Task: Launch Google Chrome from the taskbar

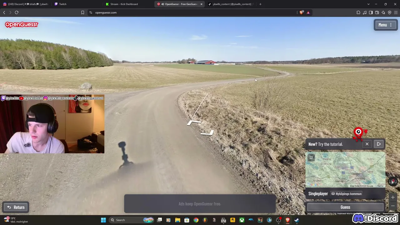Action: [196, 220]
